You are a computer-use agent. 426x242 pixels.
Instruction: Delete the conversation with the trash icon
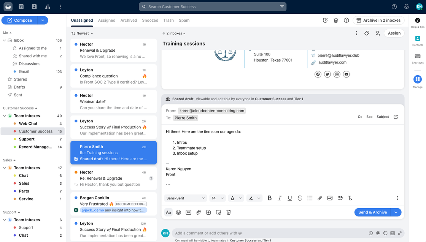click(x=336, y=21)
